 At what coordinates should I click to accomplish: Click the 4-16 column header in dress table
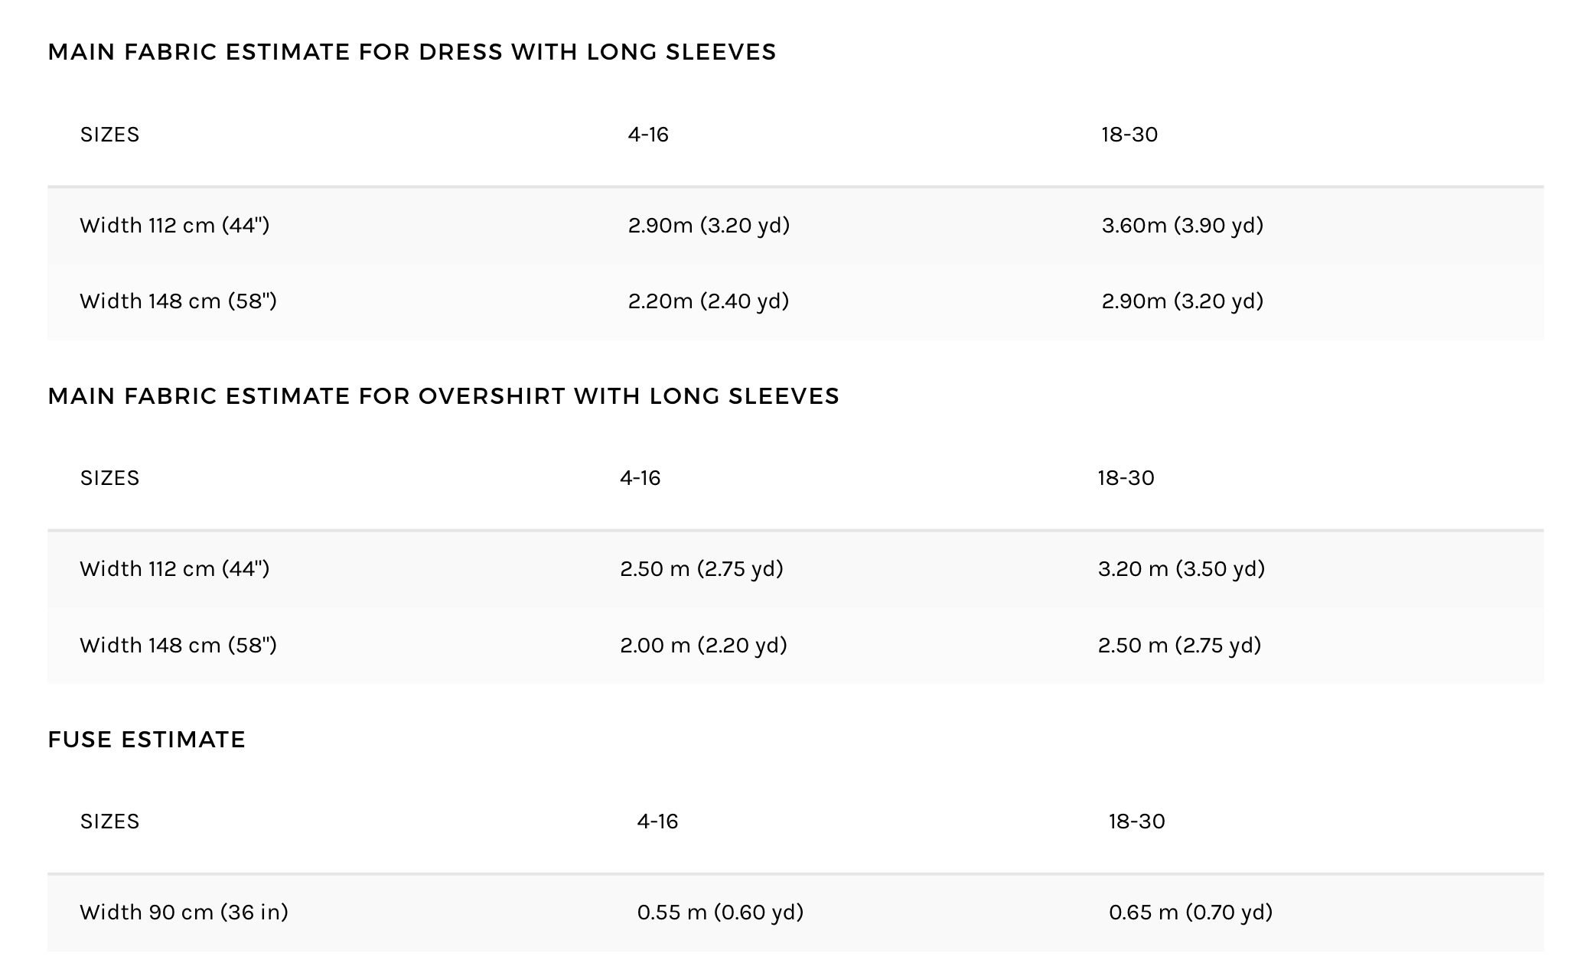tap(648, 135)
